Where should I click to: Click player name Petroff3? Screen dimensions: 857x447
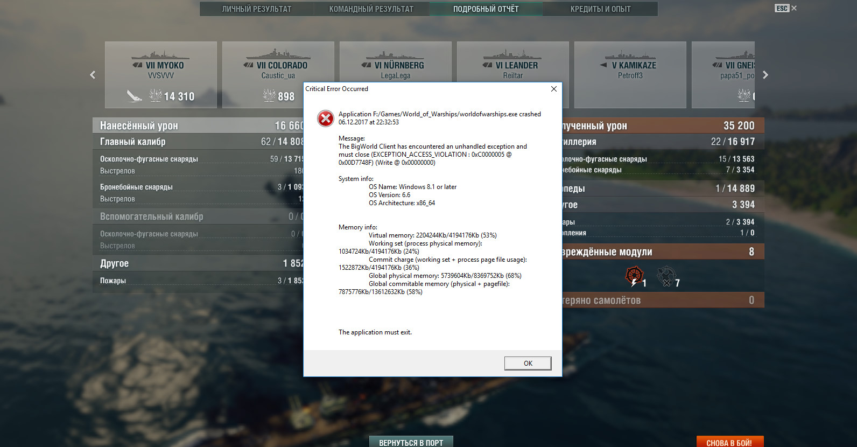coord(630,75)
